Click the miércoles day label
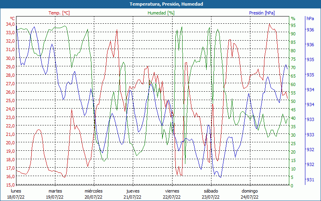Viewport: 321px width, 201px height. [x=93, y=191]
